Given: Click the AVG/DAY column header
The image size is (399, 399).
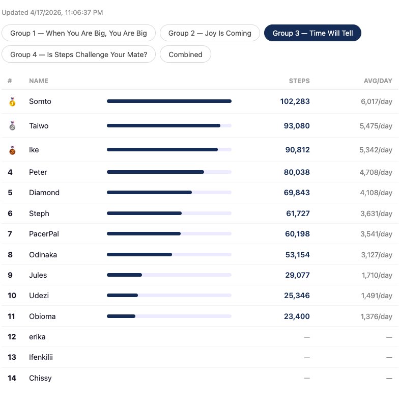Looking at the screenshot, I should click(x=378, y=81).
